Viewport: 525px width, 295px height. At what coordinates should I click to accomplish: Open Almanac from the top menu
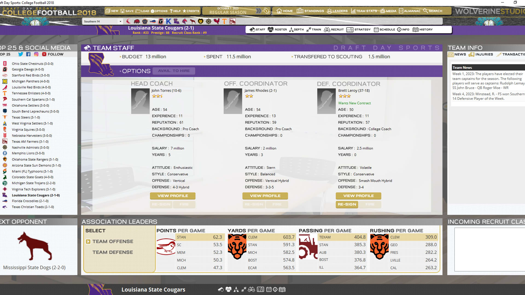410,11
